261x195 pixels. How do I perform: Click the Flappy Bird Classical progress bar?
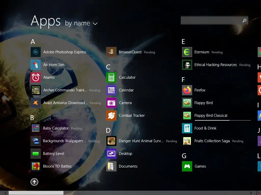click(x=223, y=120)
